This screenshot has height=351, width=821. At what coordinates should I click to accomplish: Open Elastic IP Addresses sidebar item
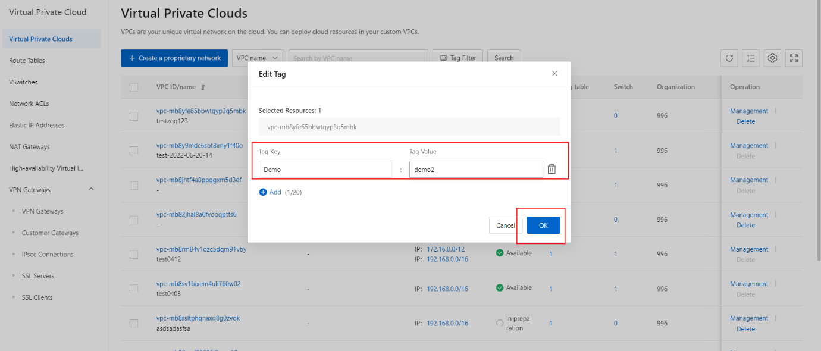tap(36, 125)
